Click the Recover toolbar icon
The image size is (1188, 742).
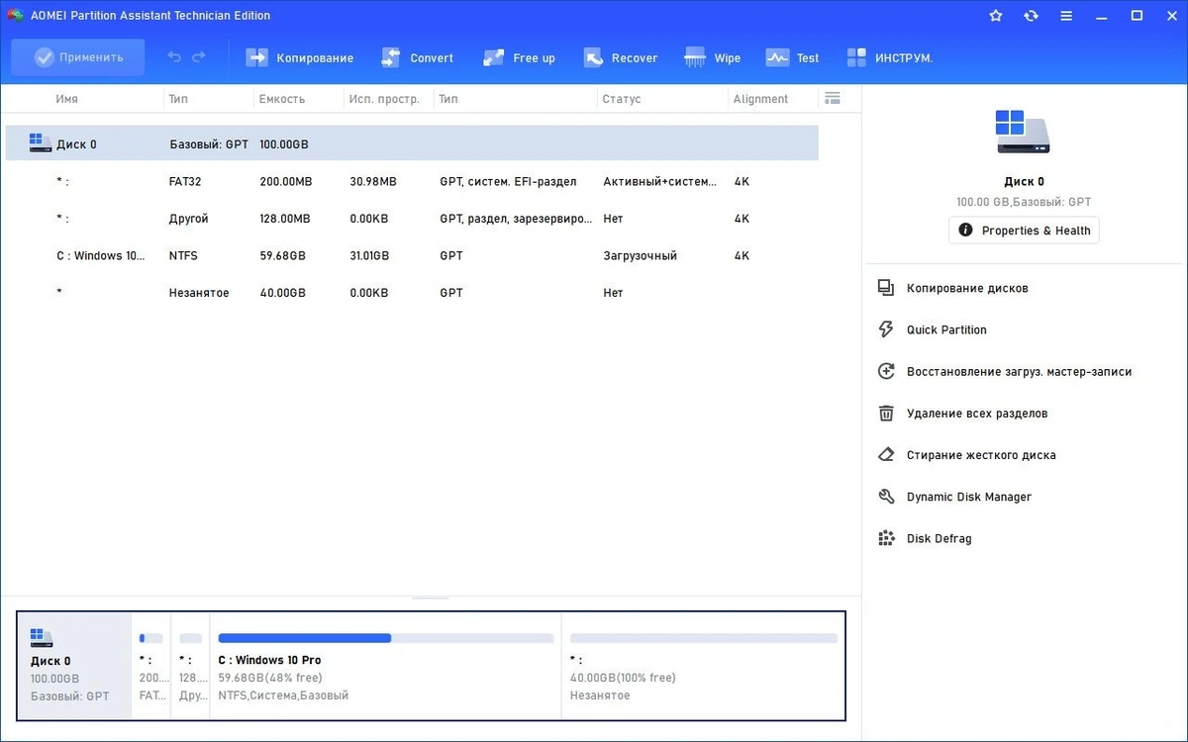[x=593, y=58]
